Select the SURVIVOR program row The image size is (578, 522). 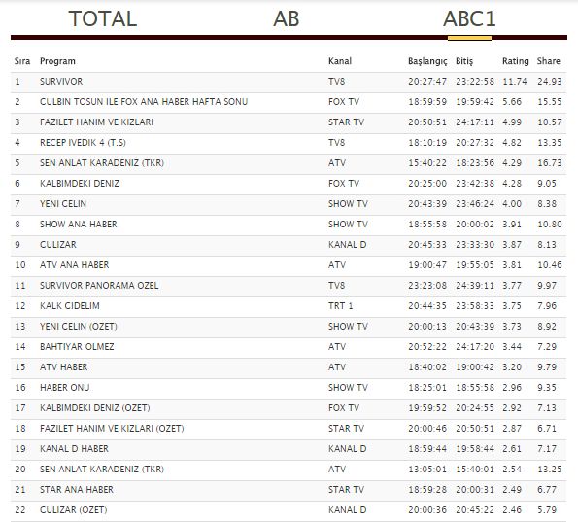click(x=289, y=82)
